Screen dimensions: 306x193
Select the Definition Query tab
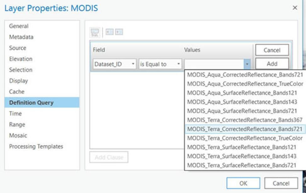(x=42, y=103)
